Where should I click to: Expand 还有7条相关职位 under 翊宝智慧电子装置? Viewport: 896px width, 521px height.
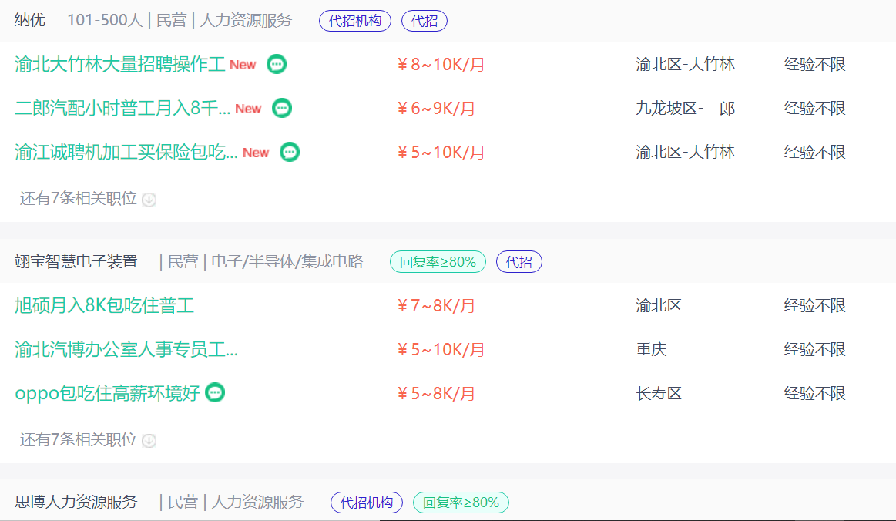click(79, 439)
